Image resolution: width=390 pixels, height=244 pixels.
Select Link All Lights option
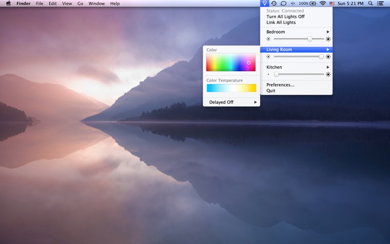[x=281, y=22]
